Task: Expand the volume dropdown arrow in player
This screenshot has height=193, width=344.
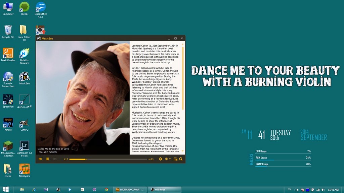Action: (170, 159)
